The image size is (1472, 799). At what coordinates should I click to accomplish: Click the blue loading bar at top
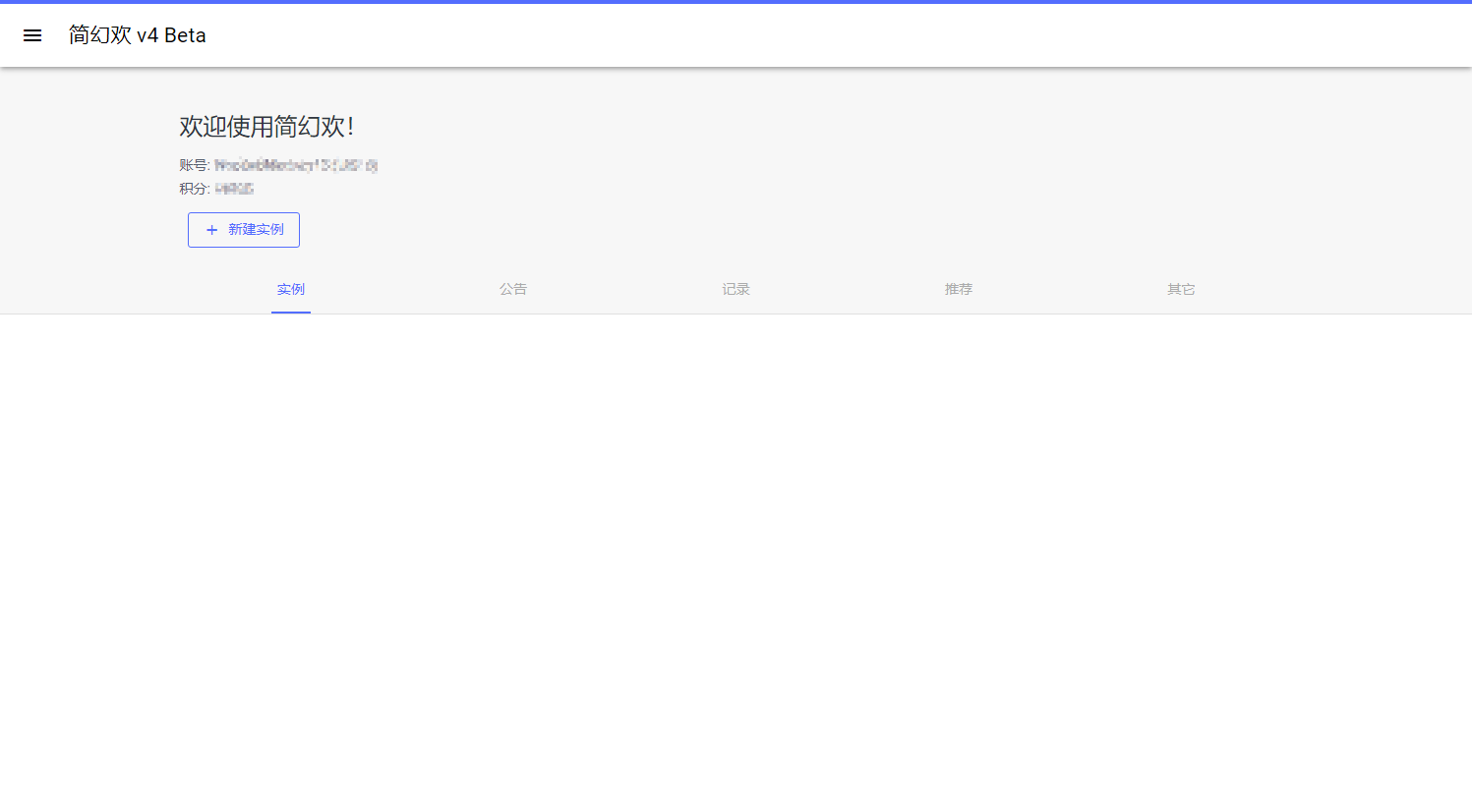[x=736, y=2]
